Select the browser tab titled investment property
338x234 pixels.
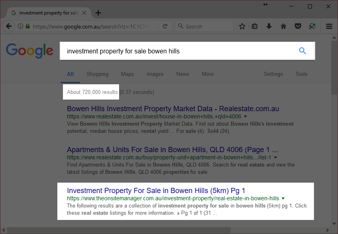49,13
